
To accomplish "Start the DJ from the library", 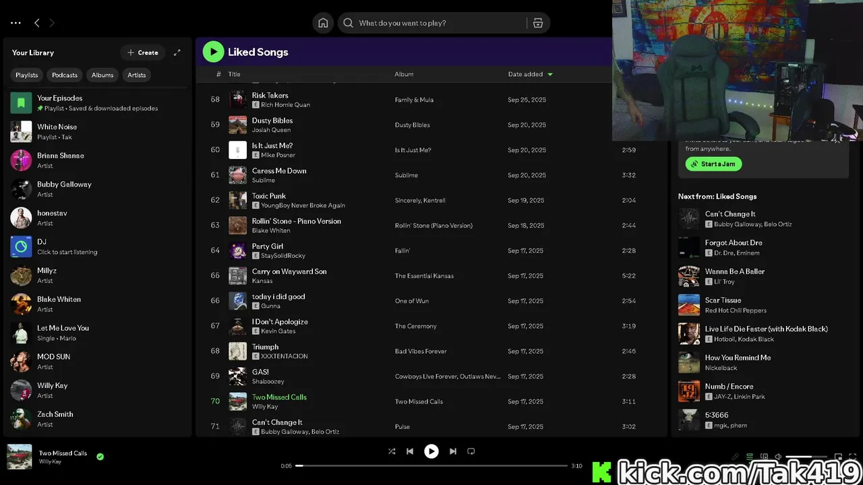I will (x=98, y=247).
